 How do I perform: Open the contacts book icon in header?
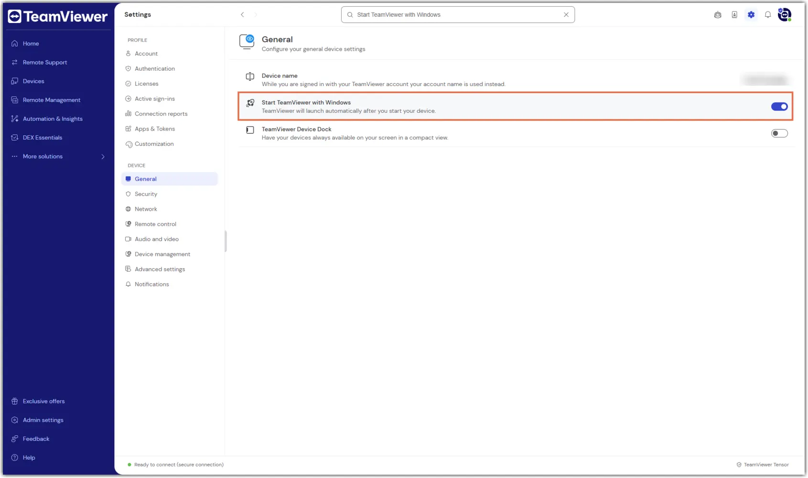coord(734,15)
